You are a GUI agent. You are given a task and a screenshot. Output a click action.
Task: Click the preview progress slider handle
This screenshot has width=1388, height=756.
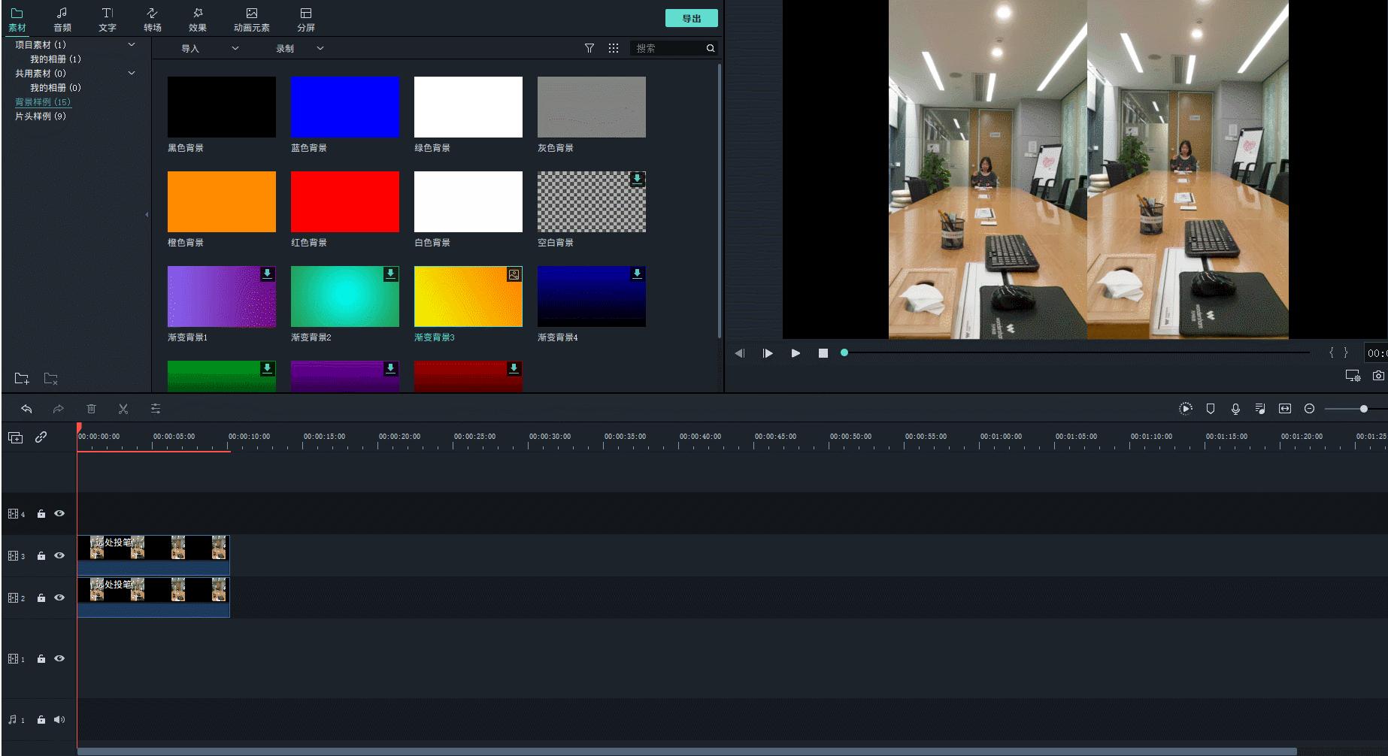(x=844, y=352)
